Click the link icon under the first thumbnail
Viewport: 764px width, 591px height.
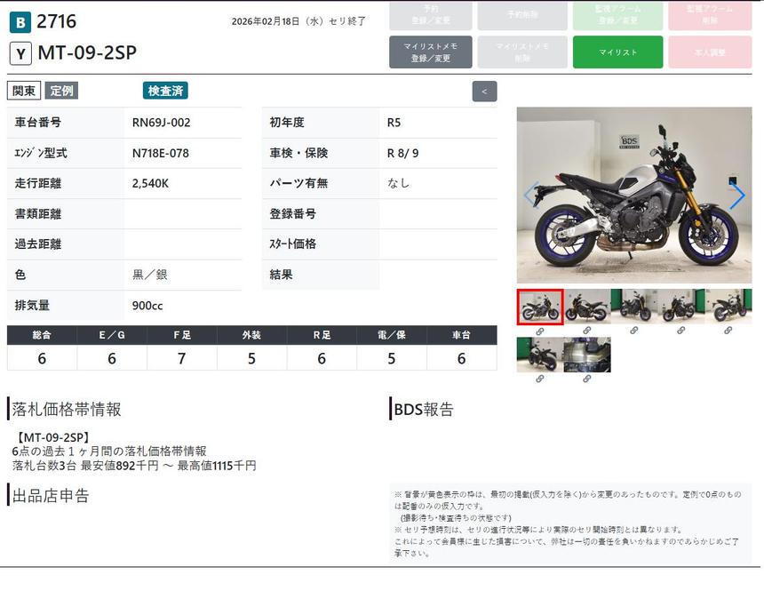click(x=539, y=331)
